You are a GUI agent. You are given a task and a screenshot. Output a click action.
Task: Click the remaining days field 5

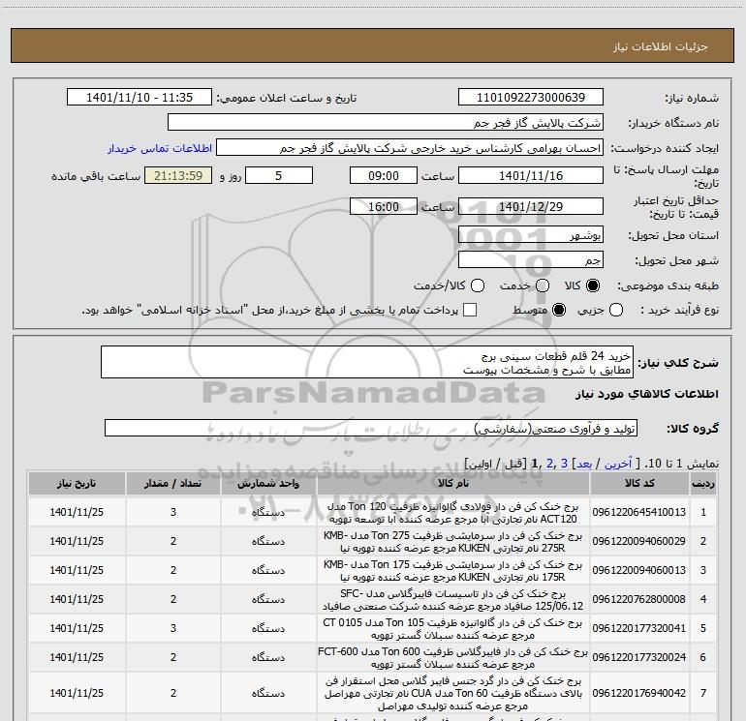(x=279, y=175)
